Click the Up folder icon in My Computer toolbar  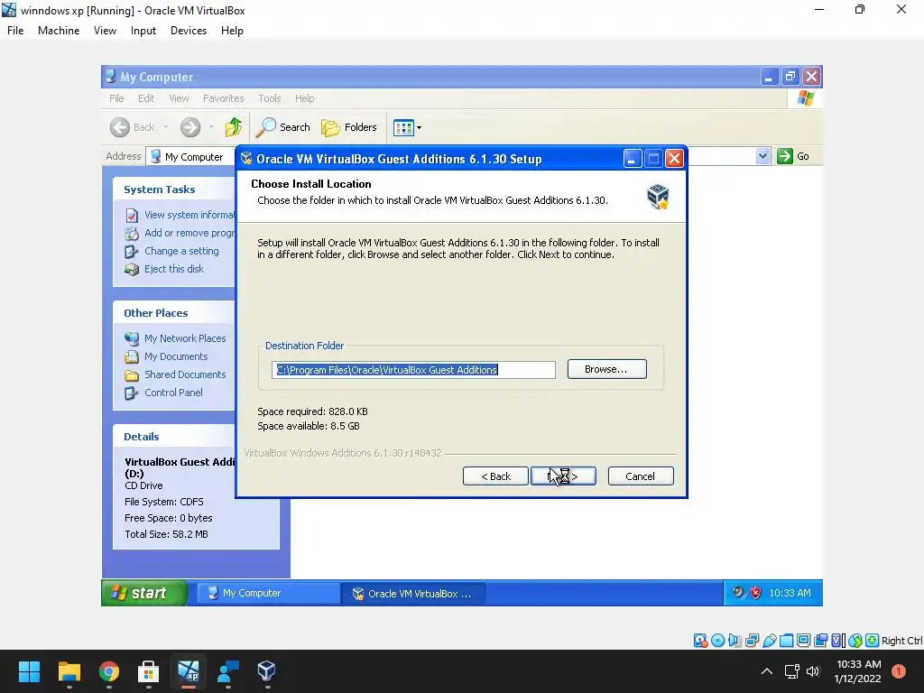234,126
